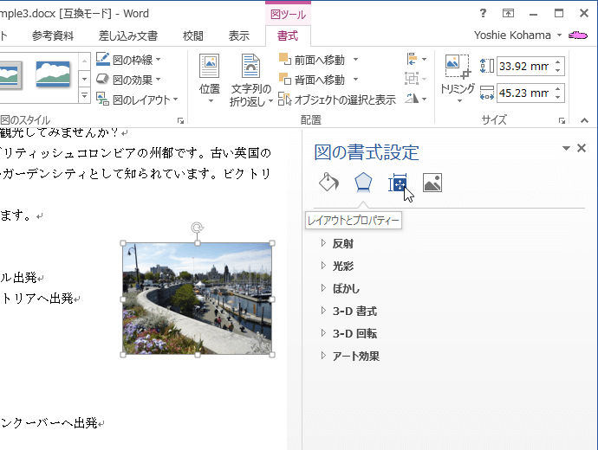The image size is (598, 450).
Task: Click the picture height icon
Action: tap(487, 67)
